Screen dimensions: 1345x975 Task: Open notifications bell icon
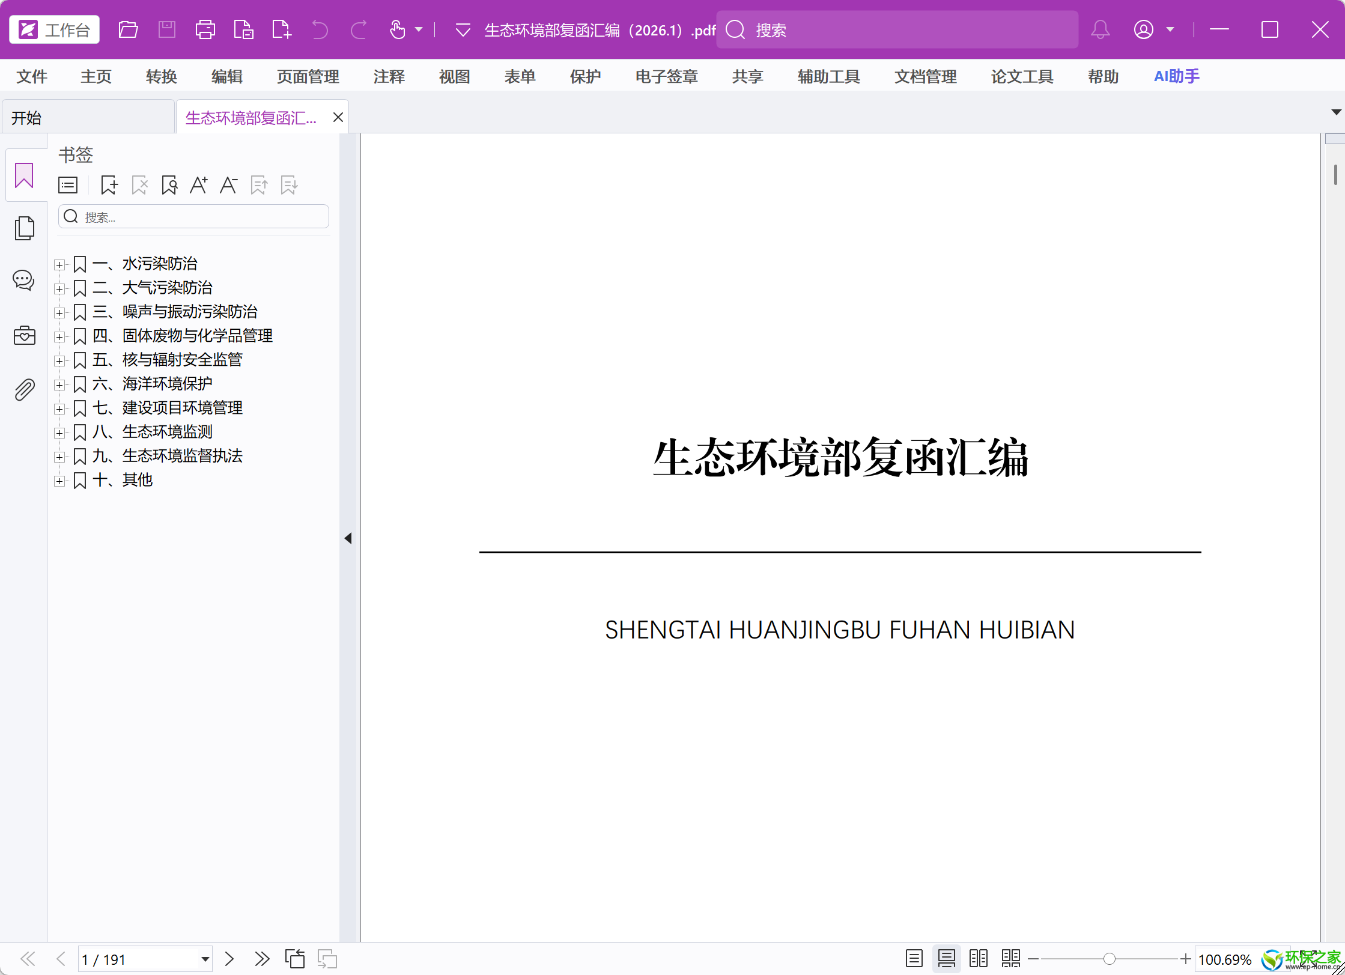click(1100, 29)
